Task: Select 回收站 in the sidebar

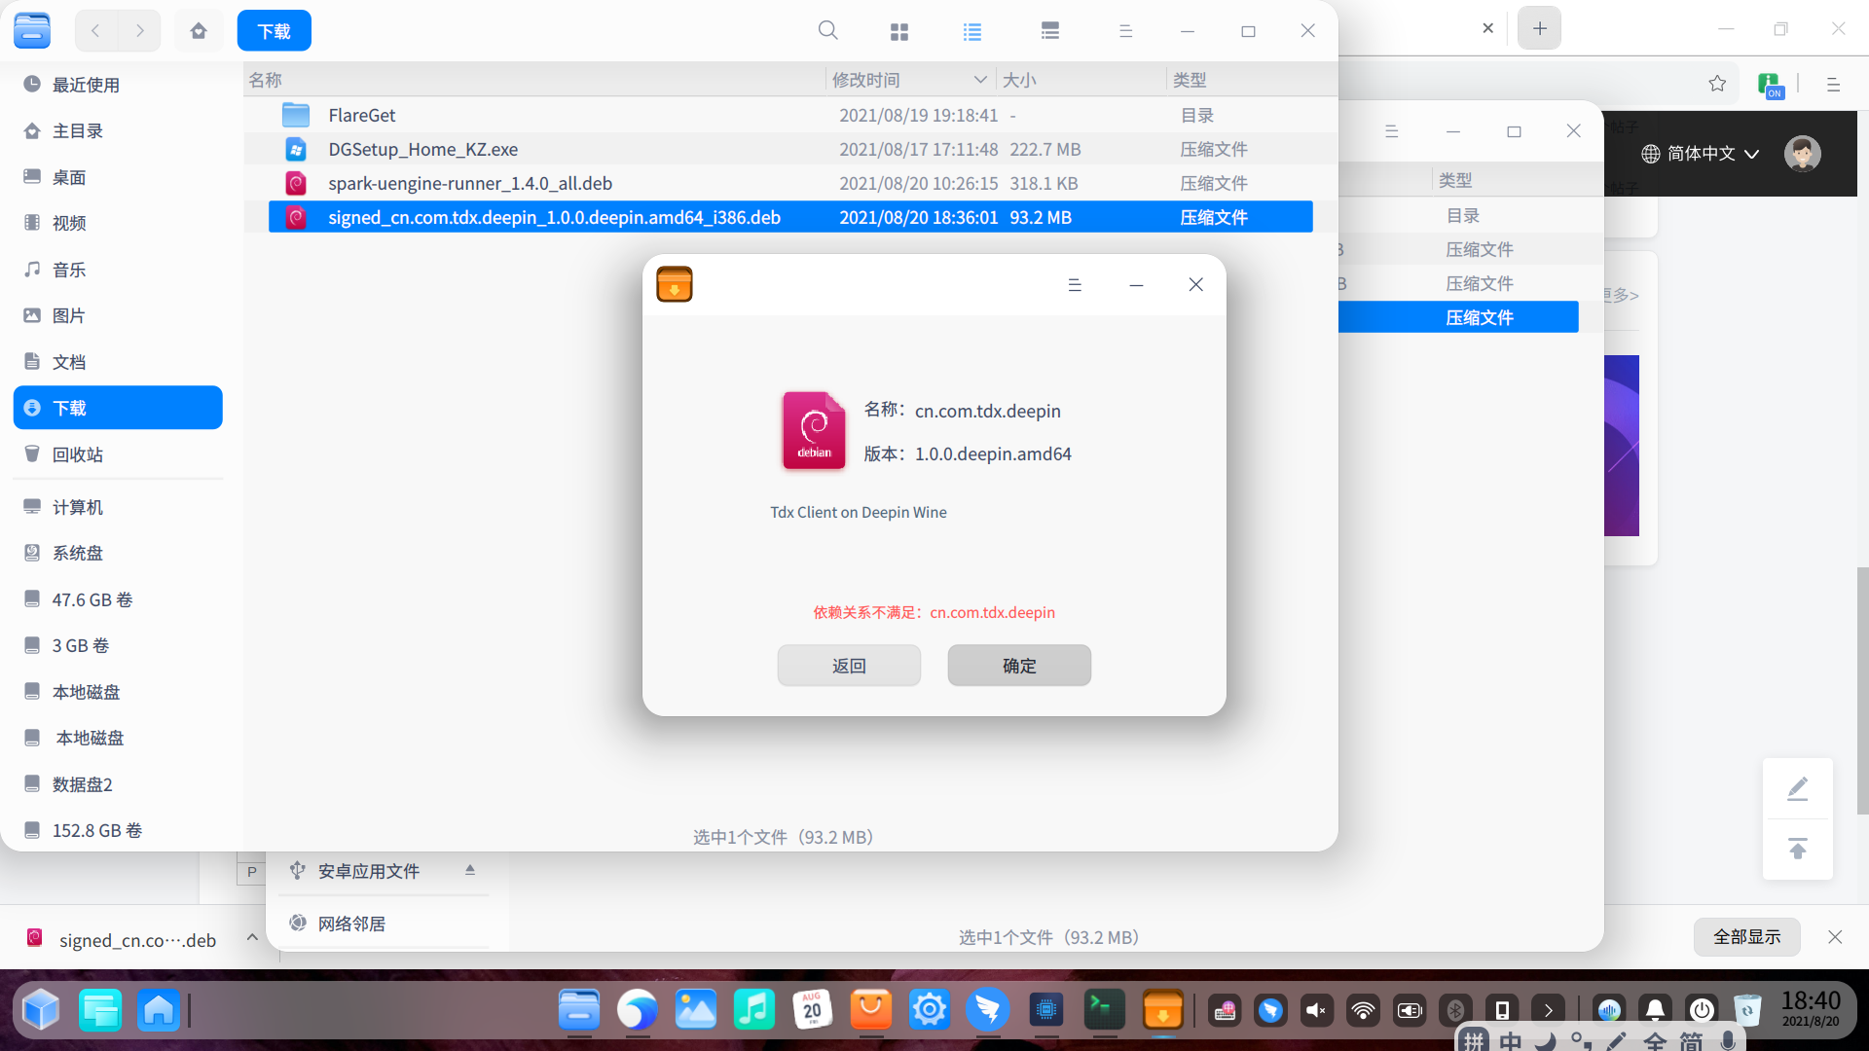Action: coord(78,454)
